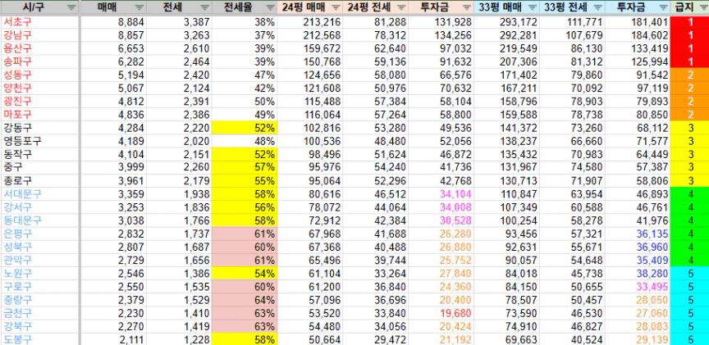Open filter dropdown for 24평 매매 column
Image resolution: width=709 pixels, height=345 pixels.
(x=336, y=7)
